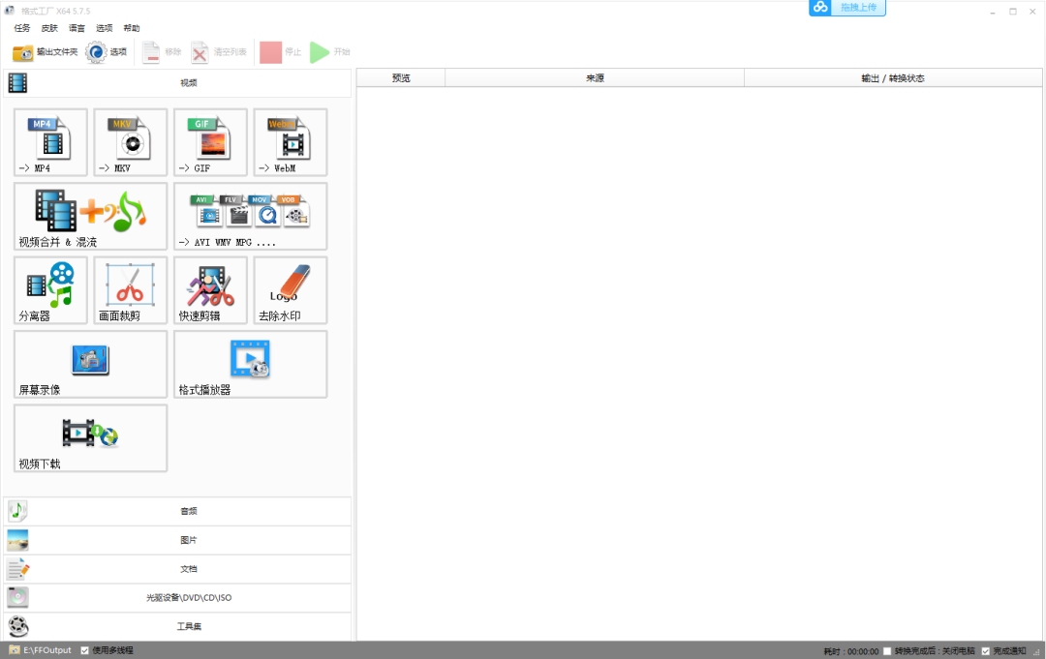Click the WebM conversion icon
Viewport: 1046px width, 659px height.
pyautogui.click(x=290, y=141)
